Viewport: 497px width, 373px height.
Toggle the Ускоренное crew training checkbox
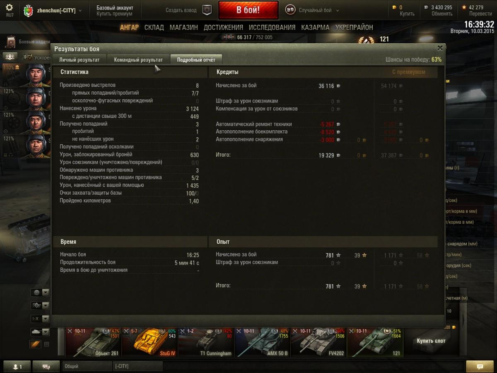(x=30, y=57)
